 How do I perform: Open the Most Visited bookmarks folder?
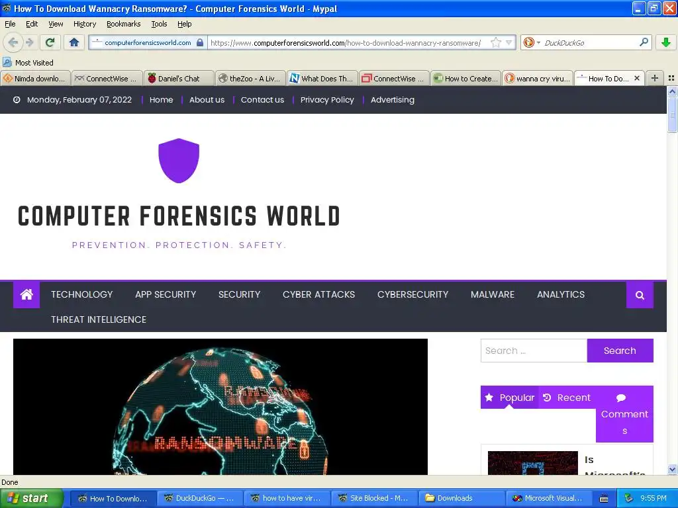coord(28,63)
